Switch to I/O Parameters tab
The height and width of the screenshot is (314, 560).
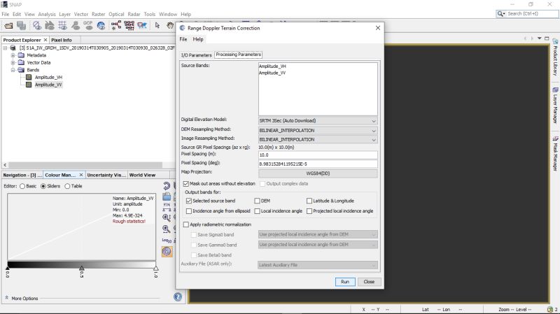pos(196,55)
